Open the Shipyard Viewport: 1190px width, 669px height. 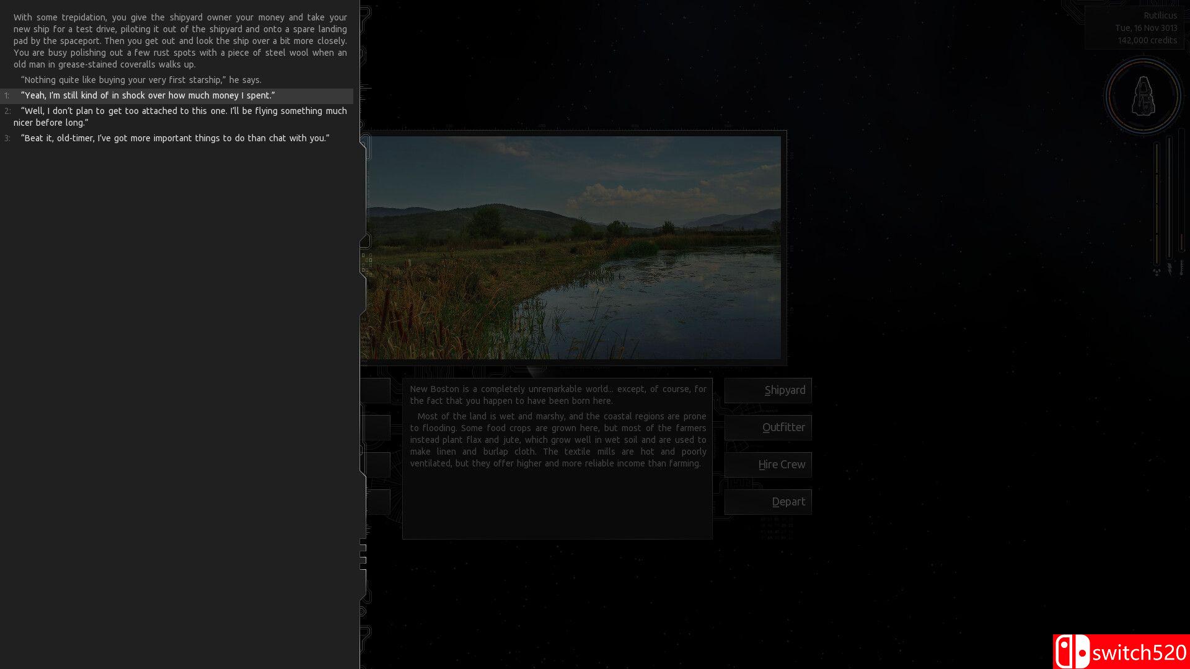point(769,390)
